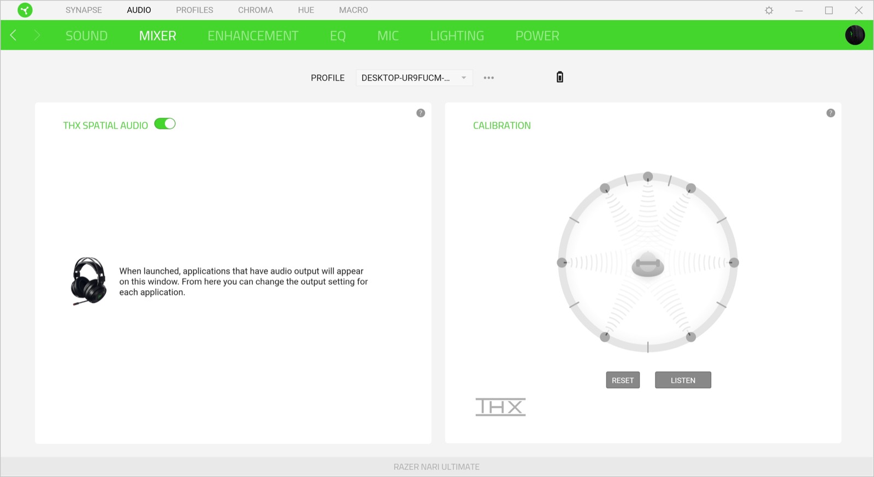
Task: Select the front left speaker dot
Action: [x=605, y=188]
